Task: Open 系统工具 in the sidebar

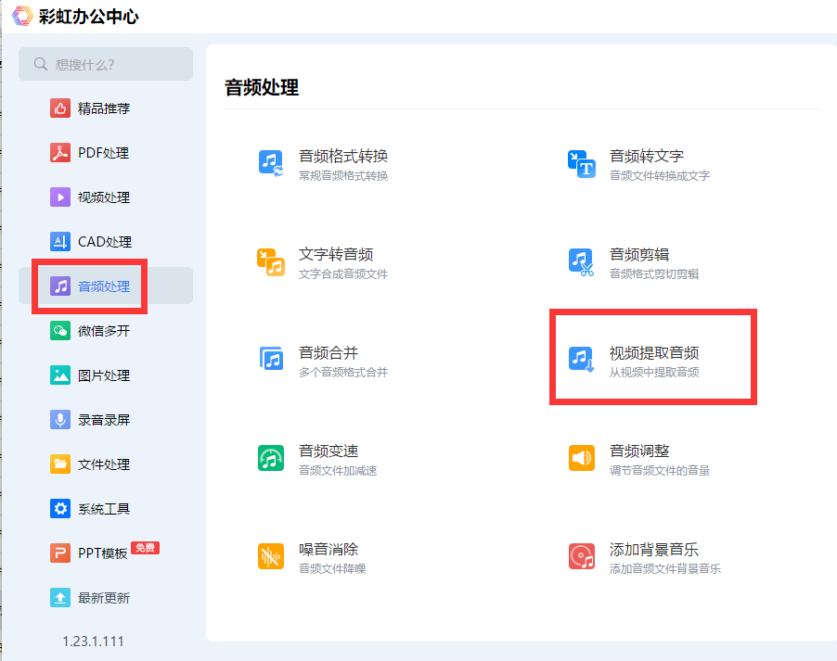Action: (x=104, y=509)
